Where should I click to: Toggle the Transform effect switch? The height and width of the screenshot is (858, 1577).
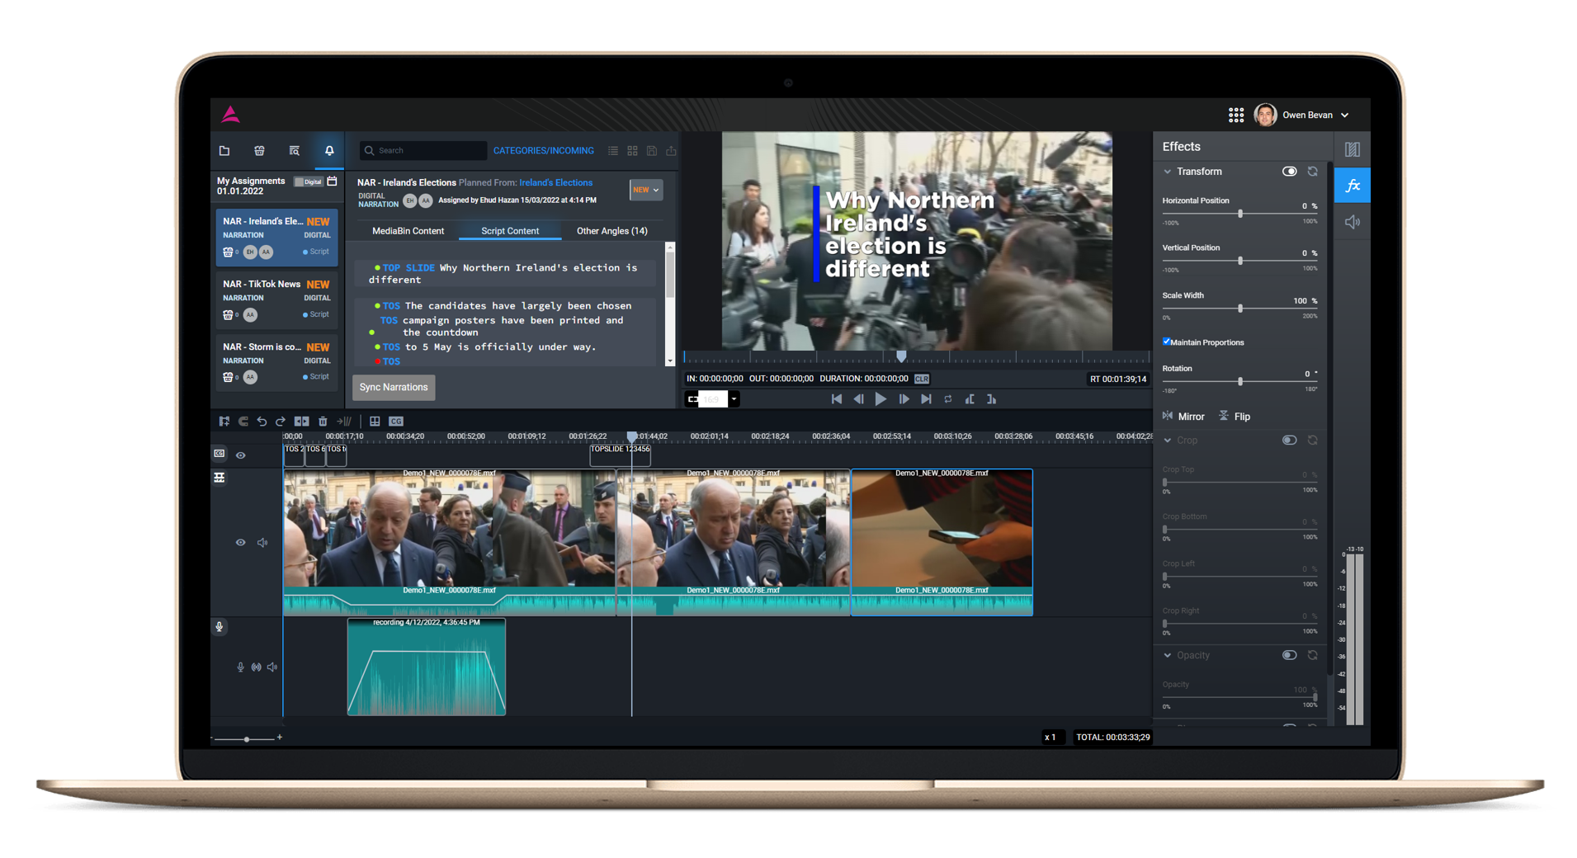coord(1289,172)
